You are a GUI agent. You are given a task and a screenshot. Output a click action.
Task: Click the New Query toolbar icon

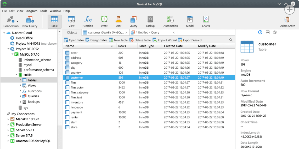[x=30, y=20]
